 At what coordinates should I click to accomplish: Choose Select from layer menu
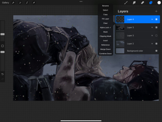tap(105, 10)
